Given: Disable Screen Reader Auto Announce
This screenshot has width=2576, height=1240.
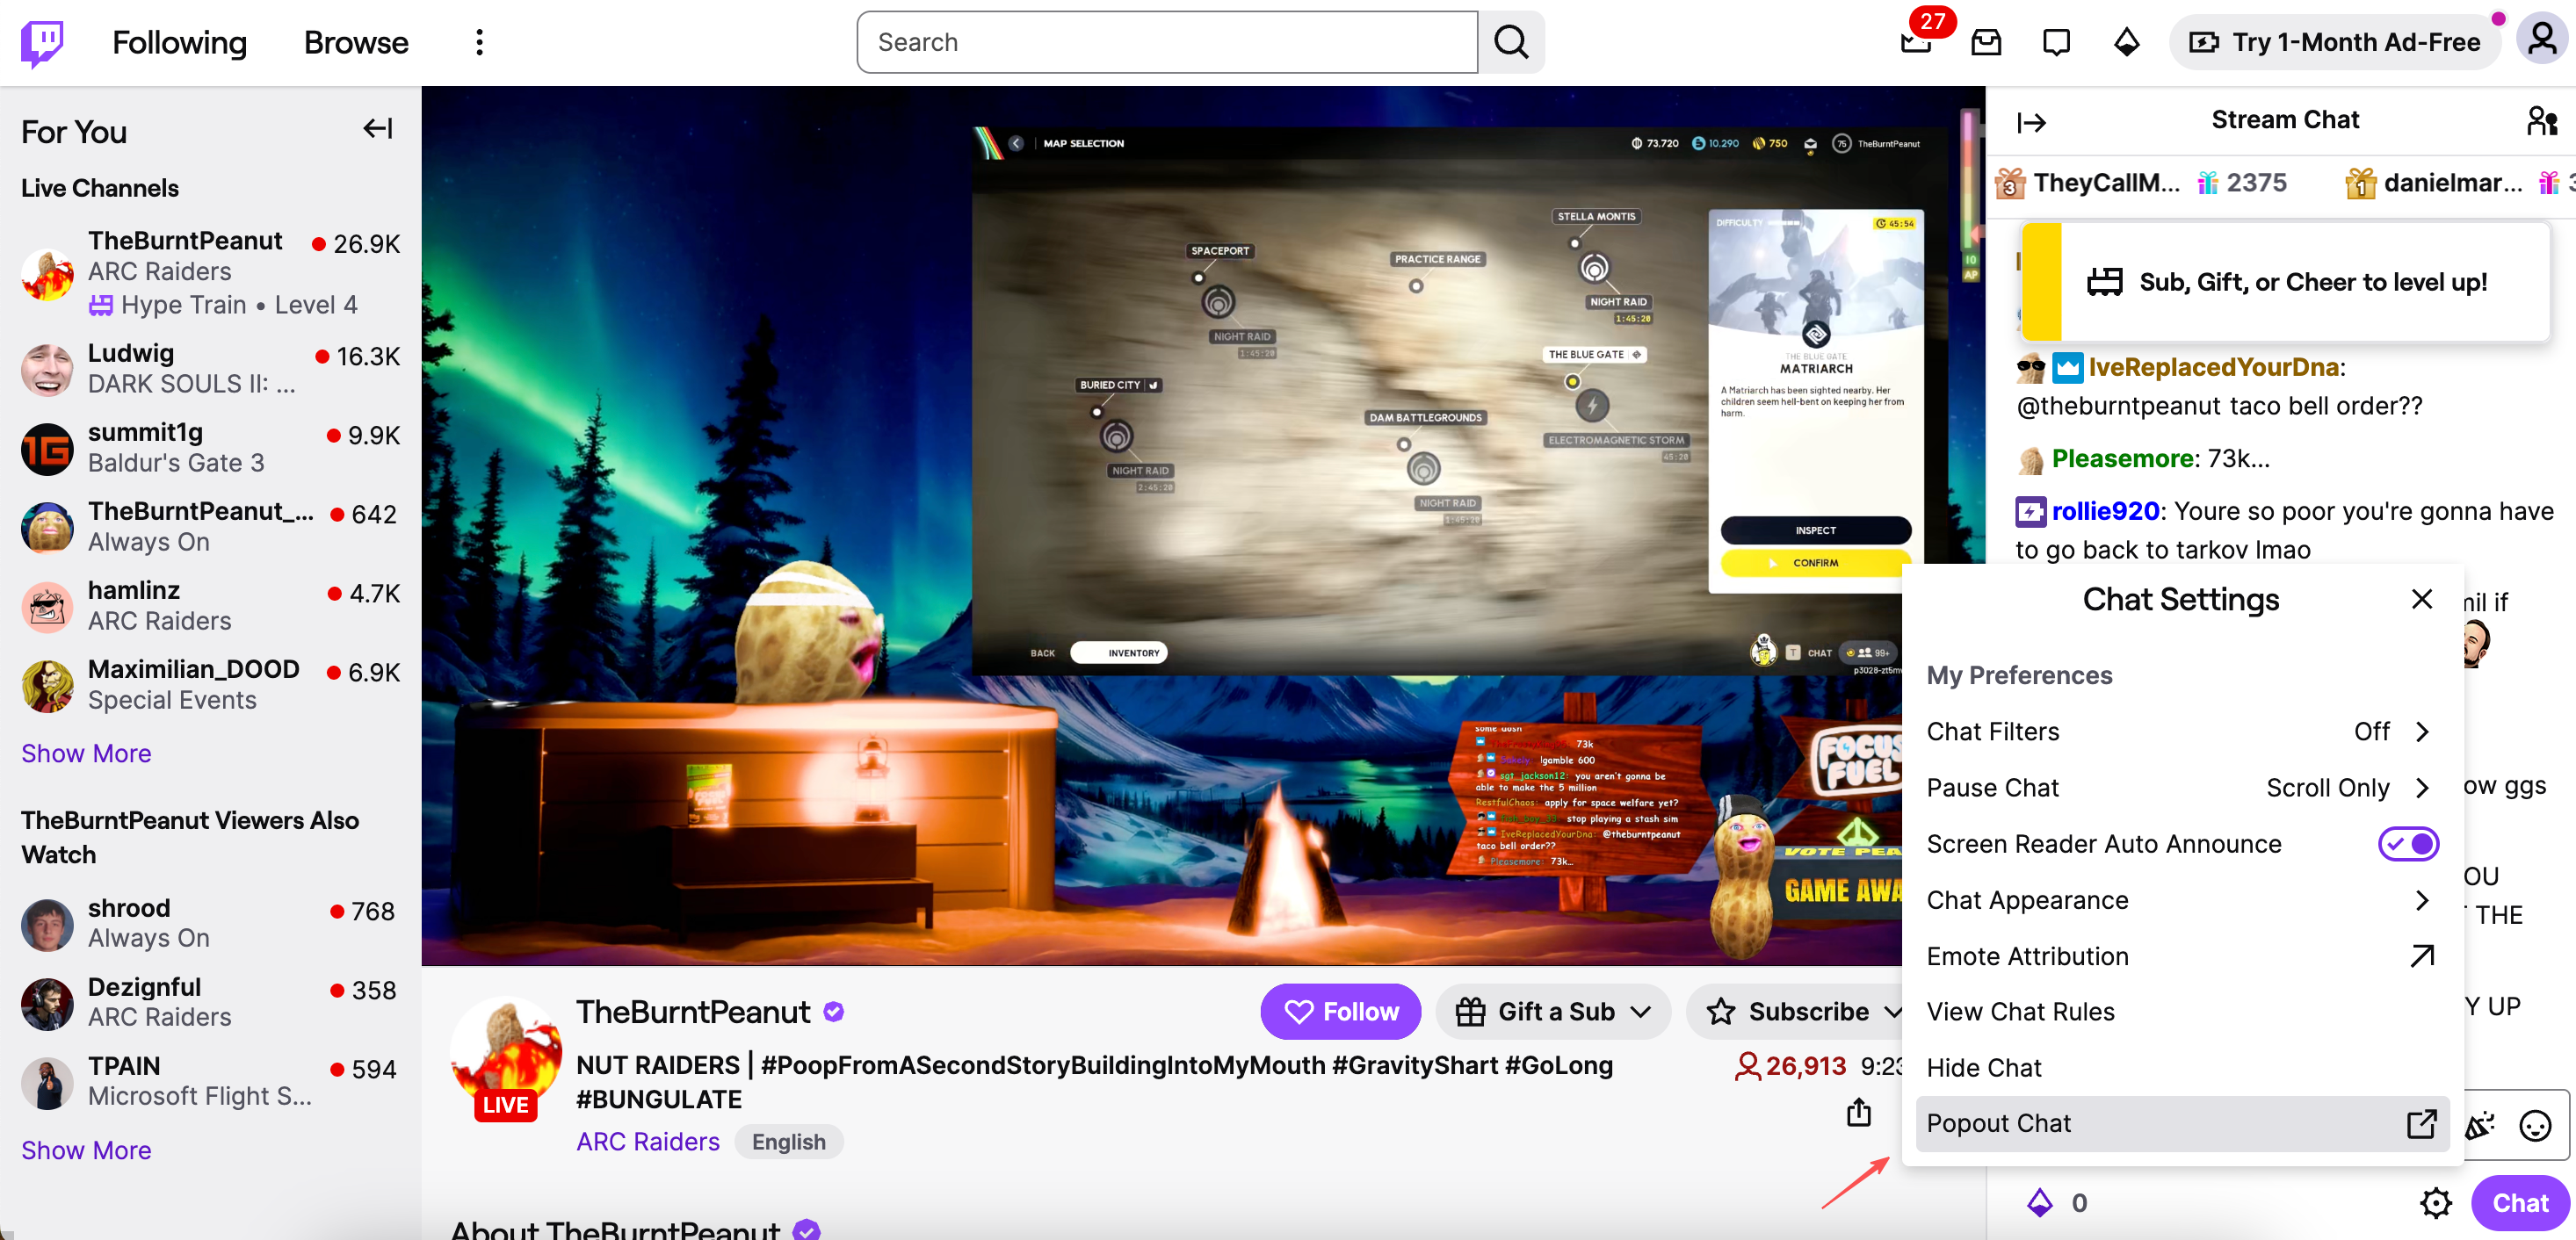Looking at the screenshot, I should 2408,843.
